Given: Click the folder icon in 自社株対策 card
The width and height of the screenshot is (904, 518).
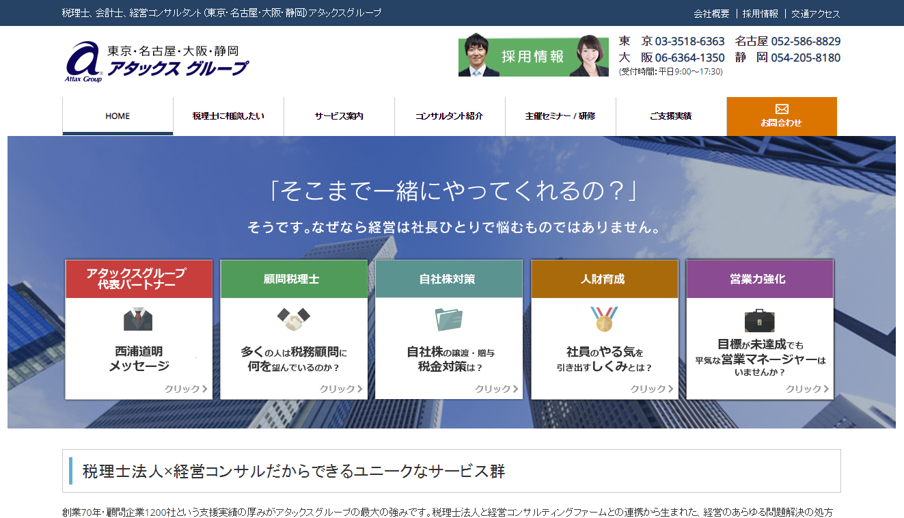Looking at the screenshot, I should pyautogui.click(x=449, y=319).
